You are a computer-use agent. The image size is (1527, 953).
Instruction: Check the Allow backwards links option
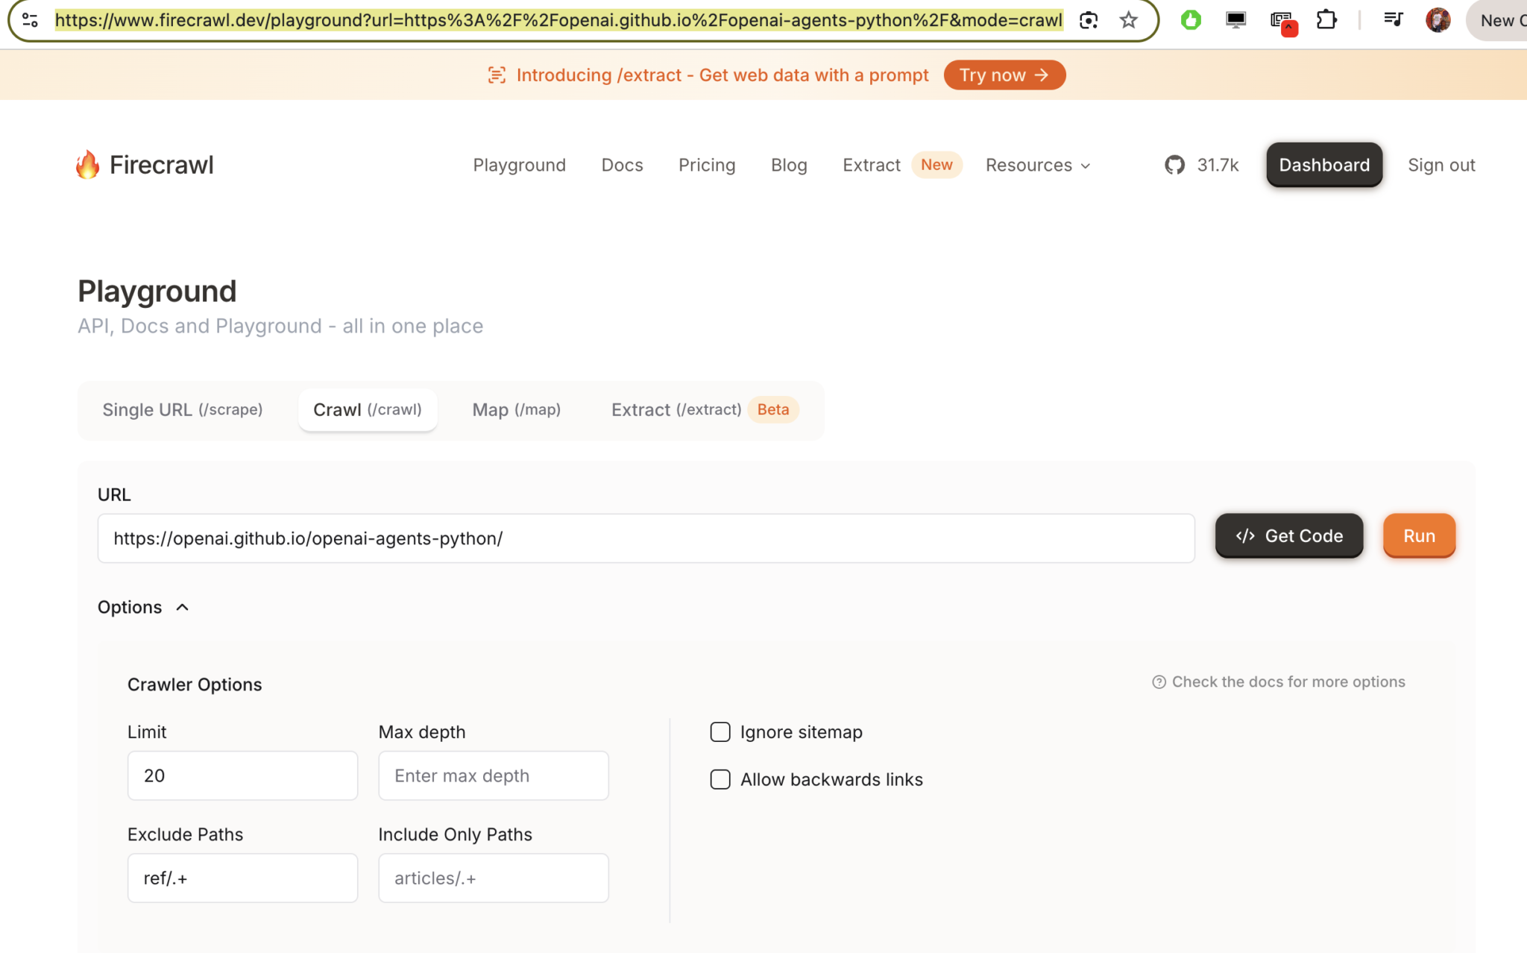(x=720, y=779)
